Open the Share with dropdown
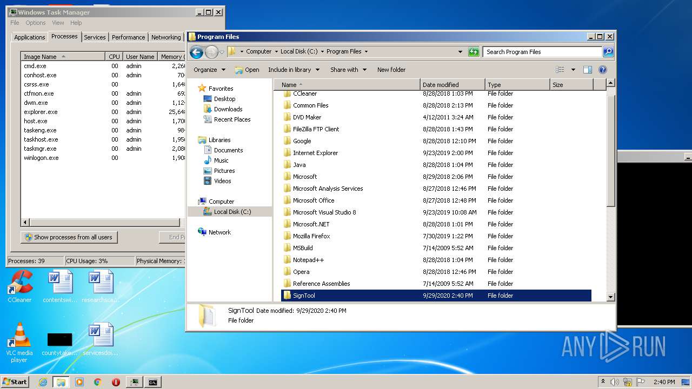The image size is (692, 389). (x=349, y=70)
